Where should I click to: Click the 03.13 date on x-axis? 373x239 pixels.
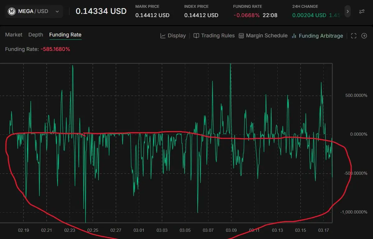click(277, 230)
